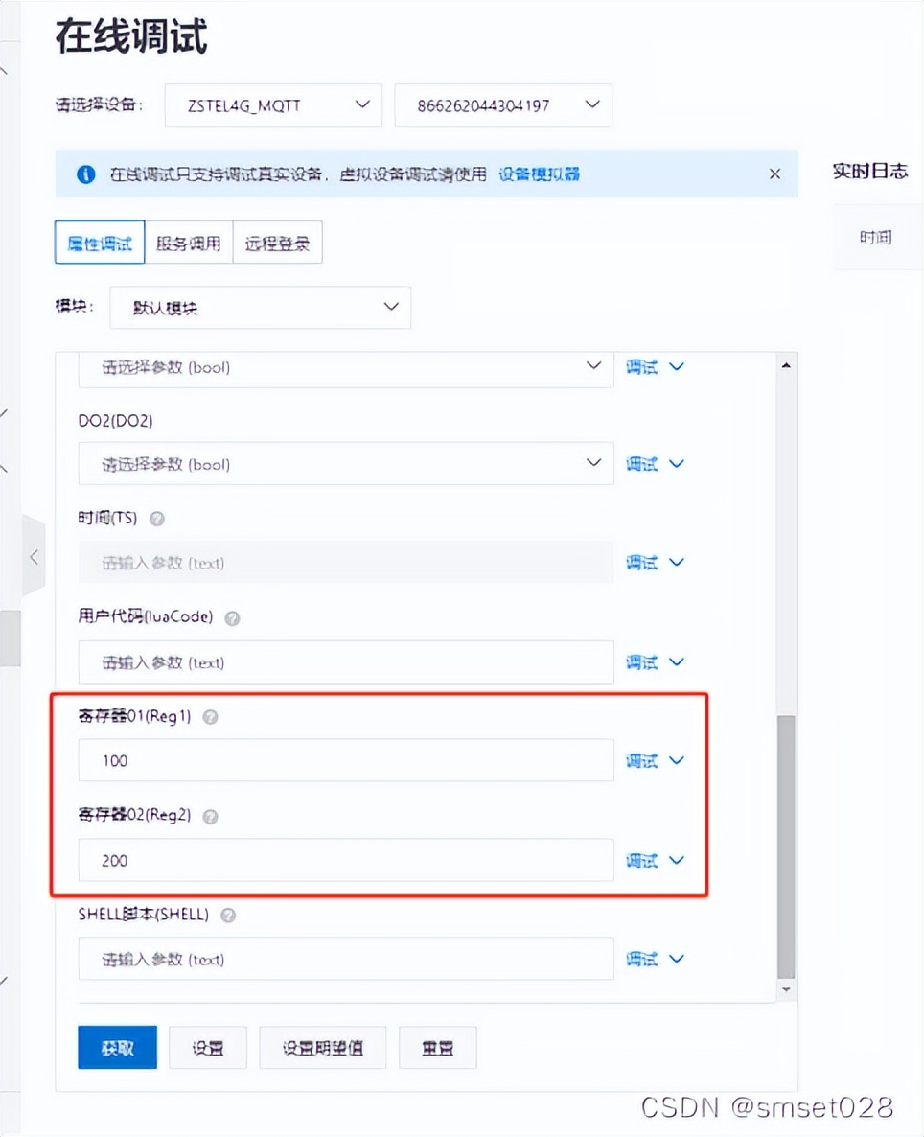924x1137 pixels.
Task: Click the 时间 column header in log
Action: pos(875,237)
